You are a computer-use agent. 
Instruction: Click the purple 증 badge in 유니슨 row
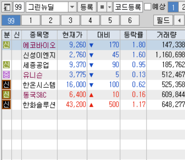[7, 75]
